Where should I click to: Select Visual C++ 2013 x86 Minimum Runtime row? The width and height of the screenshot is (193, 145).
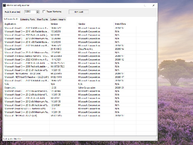(80, 38)
